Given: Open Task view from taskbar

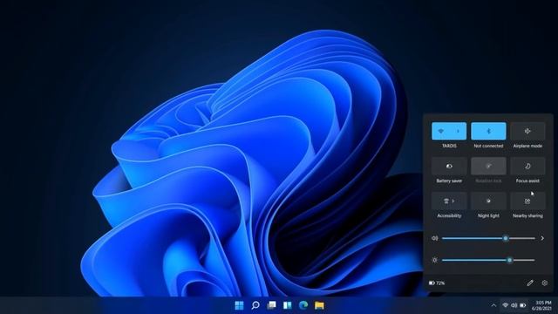Looking at the screenshot, I should (x=271, y=305).
